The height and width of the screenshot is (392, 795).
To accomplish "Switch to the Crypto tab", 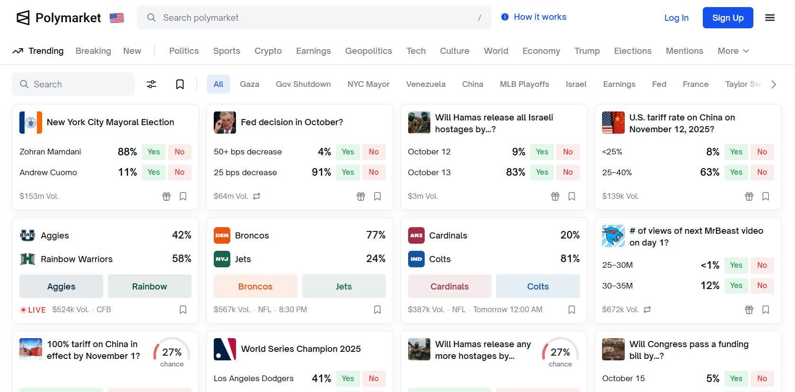I will click(x=268, y=51).
